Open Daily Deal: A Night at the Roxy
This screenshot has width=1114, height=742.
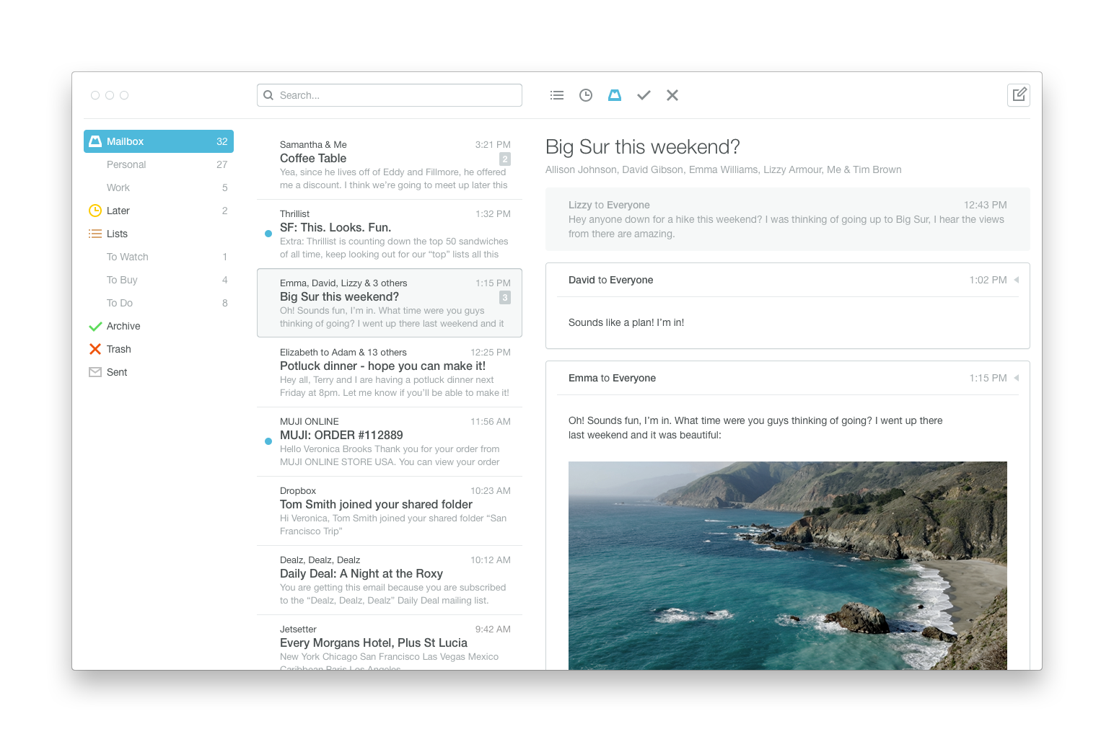[390, 580]
